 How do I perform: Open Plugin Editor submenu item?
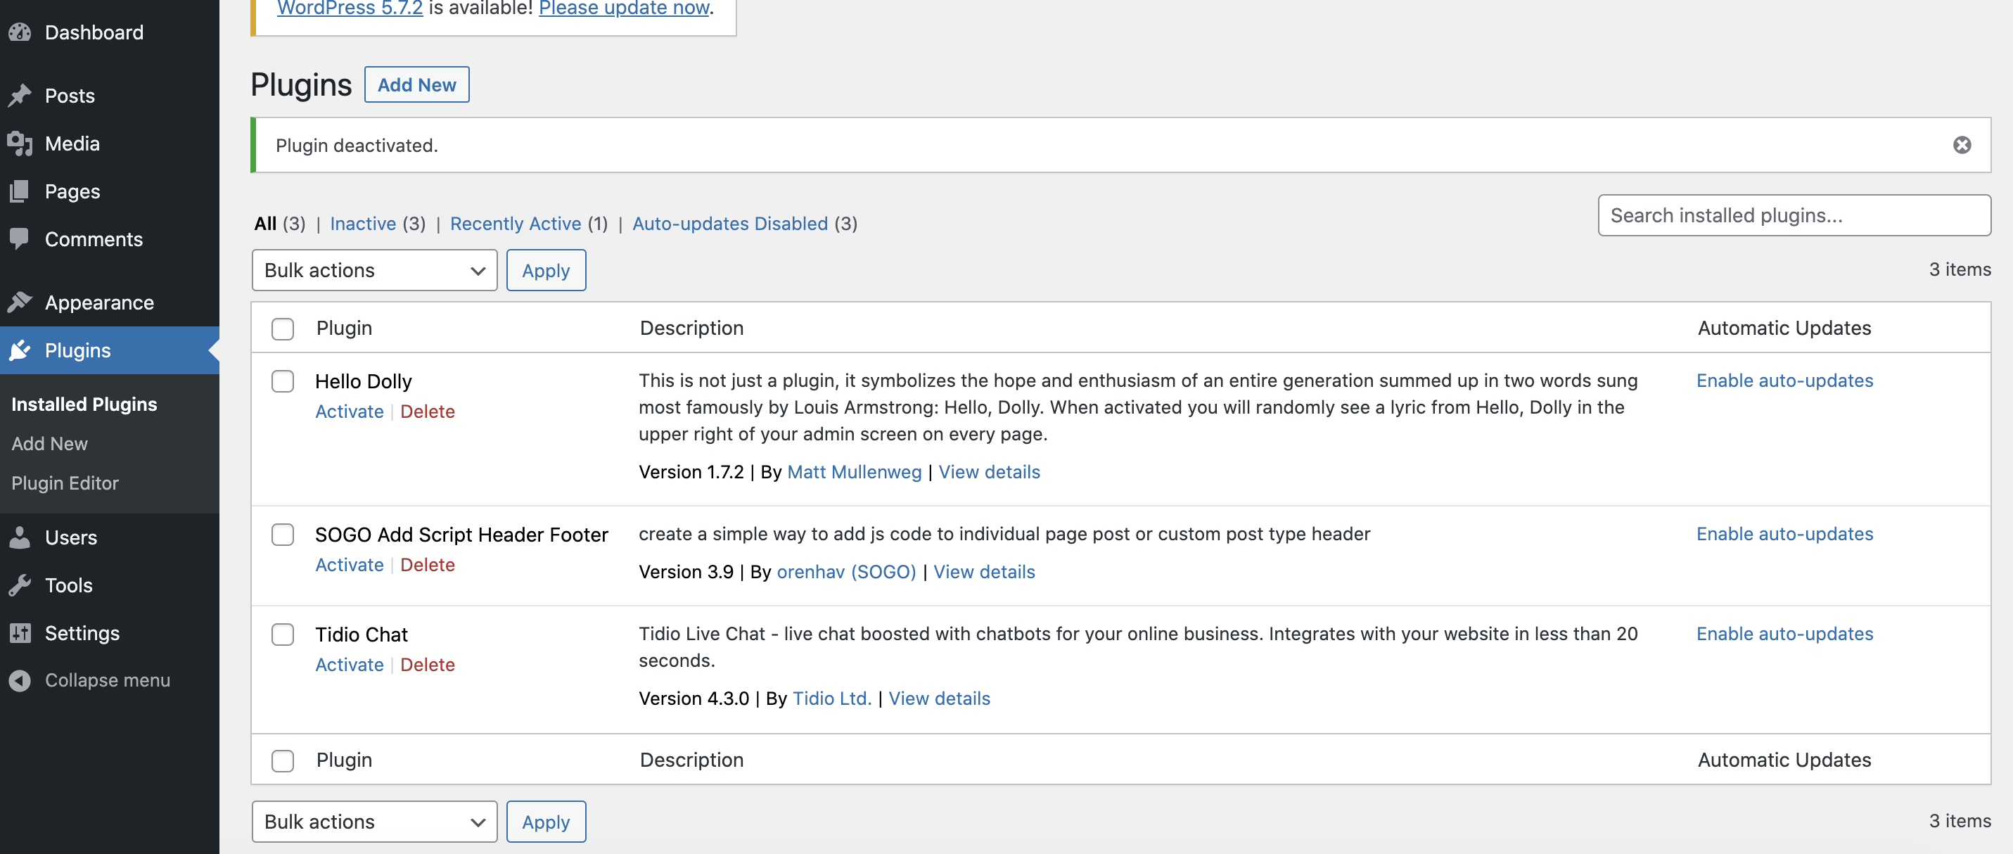pyautogui.click(x=65, y=483)
